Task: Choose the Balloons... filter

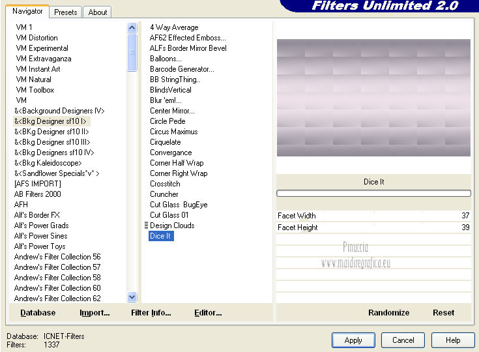Action: pyautogui.click(x=166, y=59)
